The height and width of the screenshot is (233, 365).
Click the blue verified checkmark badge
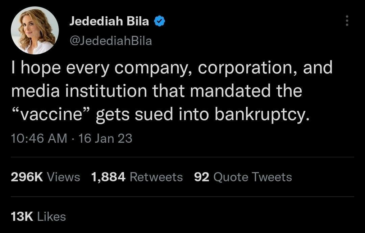[159, 22]
